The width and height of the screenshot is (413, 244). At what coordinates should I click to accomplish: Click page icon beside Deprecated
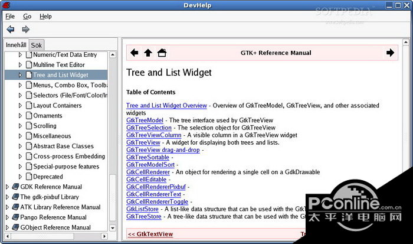point(29,177)
